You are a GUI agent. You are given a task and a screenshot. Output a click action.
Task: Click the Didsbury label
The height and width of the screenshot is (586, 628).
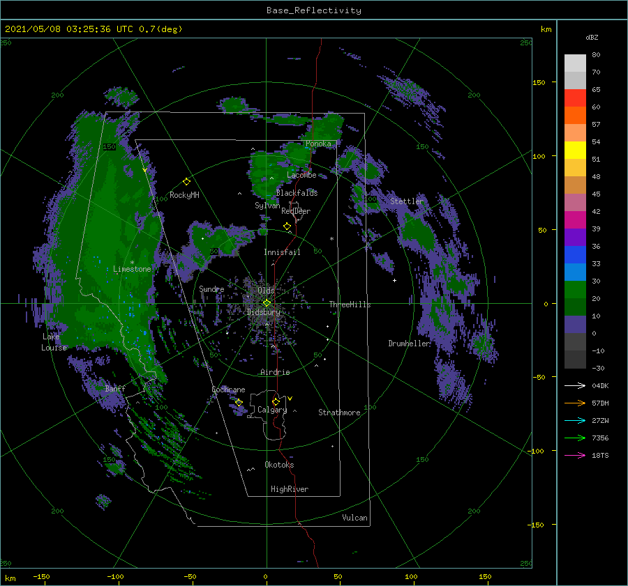[x=263, y=312]
